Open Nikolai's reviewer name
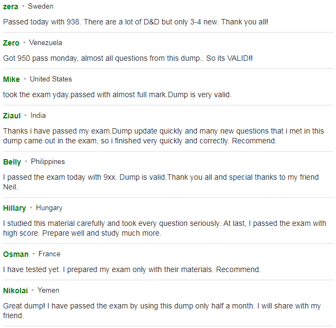The width and height of the screenshot is (336, 328). click(15, 291)
